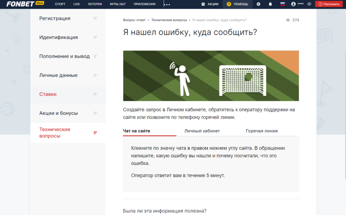The width and height of the screenshot is (346, 215).
Task: Switch to the Горячая линия tab
Action: click(x=262, y=131)
